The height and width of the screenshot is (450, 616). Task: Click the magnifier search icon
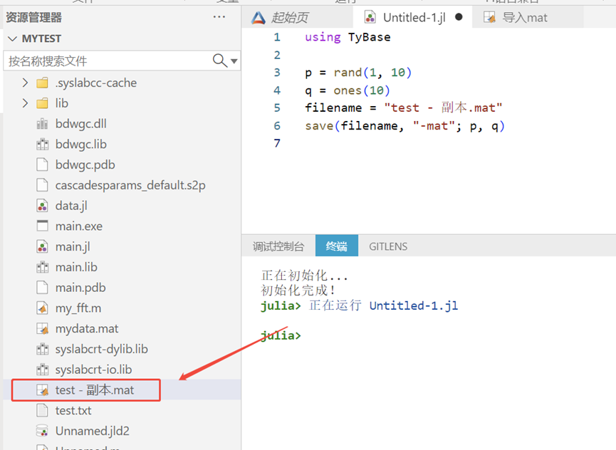219,61
